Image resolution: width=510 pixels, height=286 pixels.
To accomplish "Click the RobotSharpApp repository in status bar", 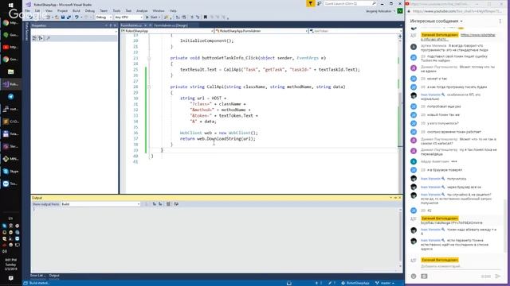I will pyautogui.click(x=355, y=283).
